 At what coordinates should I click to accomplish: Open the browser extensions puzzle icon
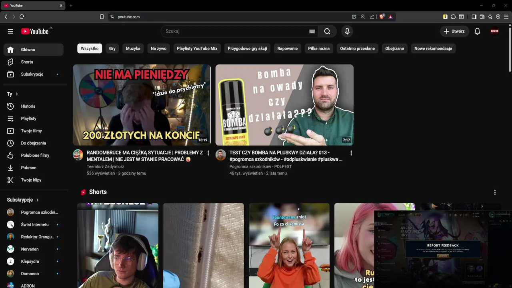click(x=453, y=17)
